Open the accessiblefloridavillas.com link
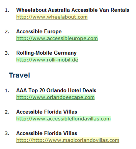 coord(63,119)
